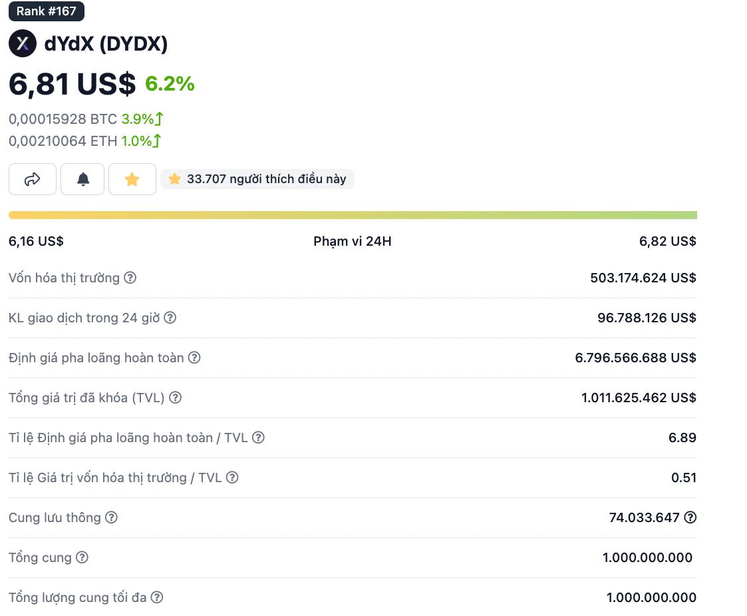Open info icon next to 74.033.647 value
This screenshot has width=747, height=616.
point(690,517)
